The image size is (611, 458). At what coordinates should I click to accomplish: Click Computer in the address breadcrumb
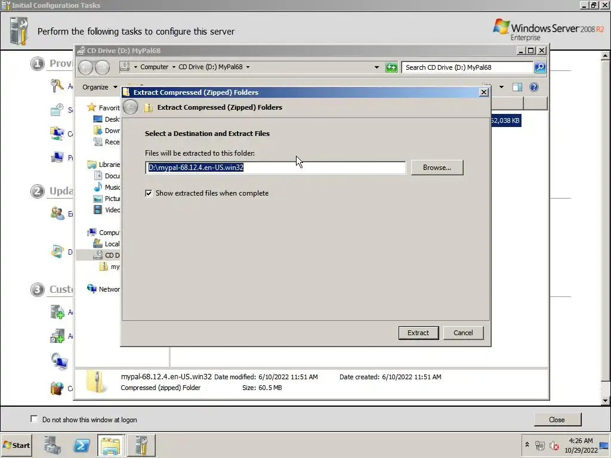pyautogui.click(x=155, y=67)
